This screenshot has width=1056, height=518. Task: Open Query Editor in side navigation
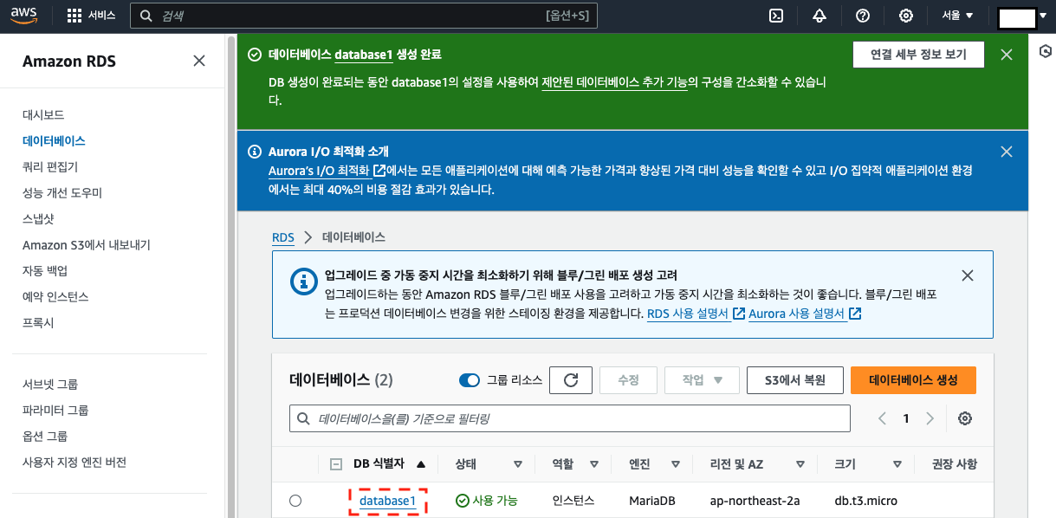click(x=50, y=166)
